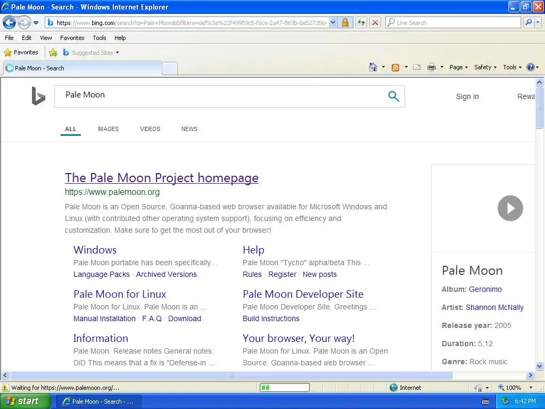The height and width of the screenshot is (409, 545).
Task: Open the File menu
Action: click(x=9, y=38)
